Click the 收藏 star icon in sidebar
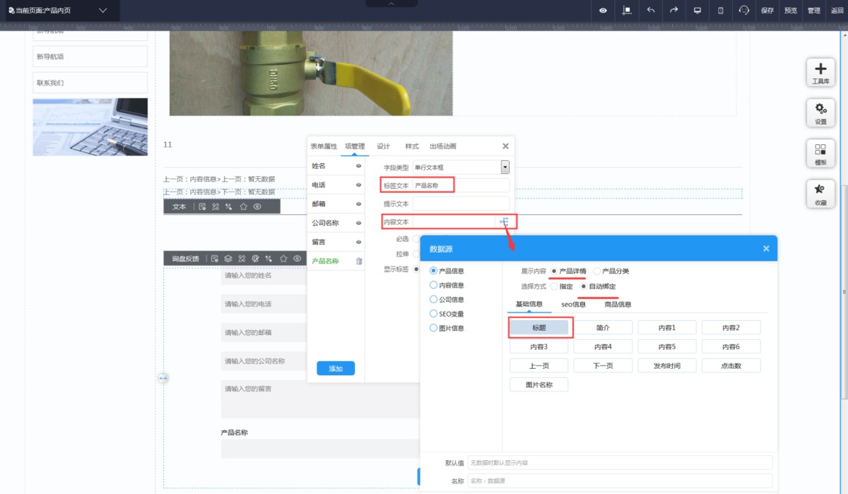848x494 pixels. point(820,193)
